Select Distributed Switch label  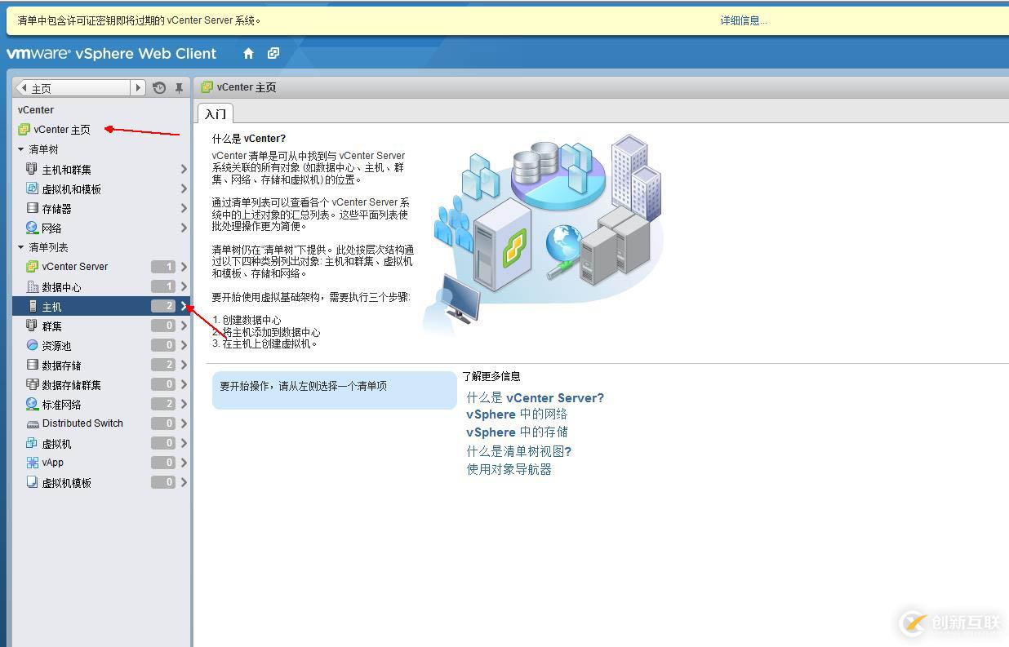[82, 423]
